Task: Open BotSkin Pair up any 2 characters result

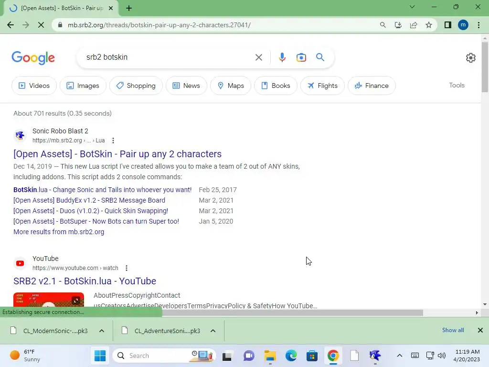Action: click(117, 154)
